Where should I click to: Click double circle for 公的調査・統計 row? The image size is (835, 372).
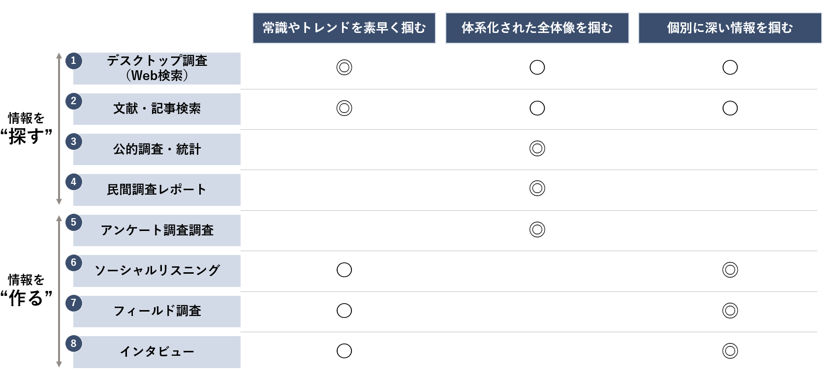click(x=537, y=148)
